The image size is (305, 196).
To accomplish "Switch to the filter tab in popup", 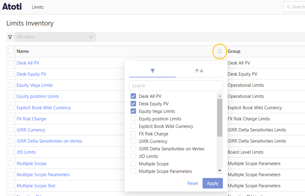I will [x=152, y=71].
